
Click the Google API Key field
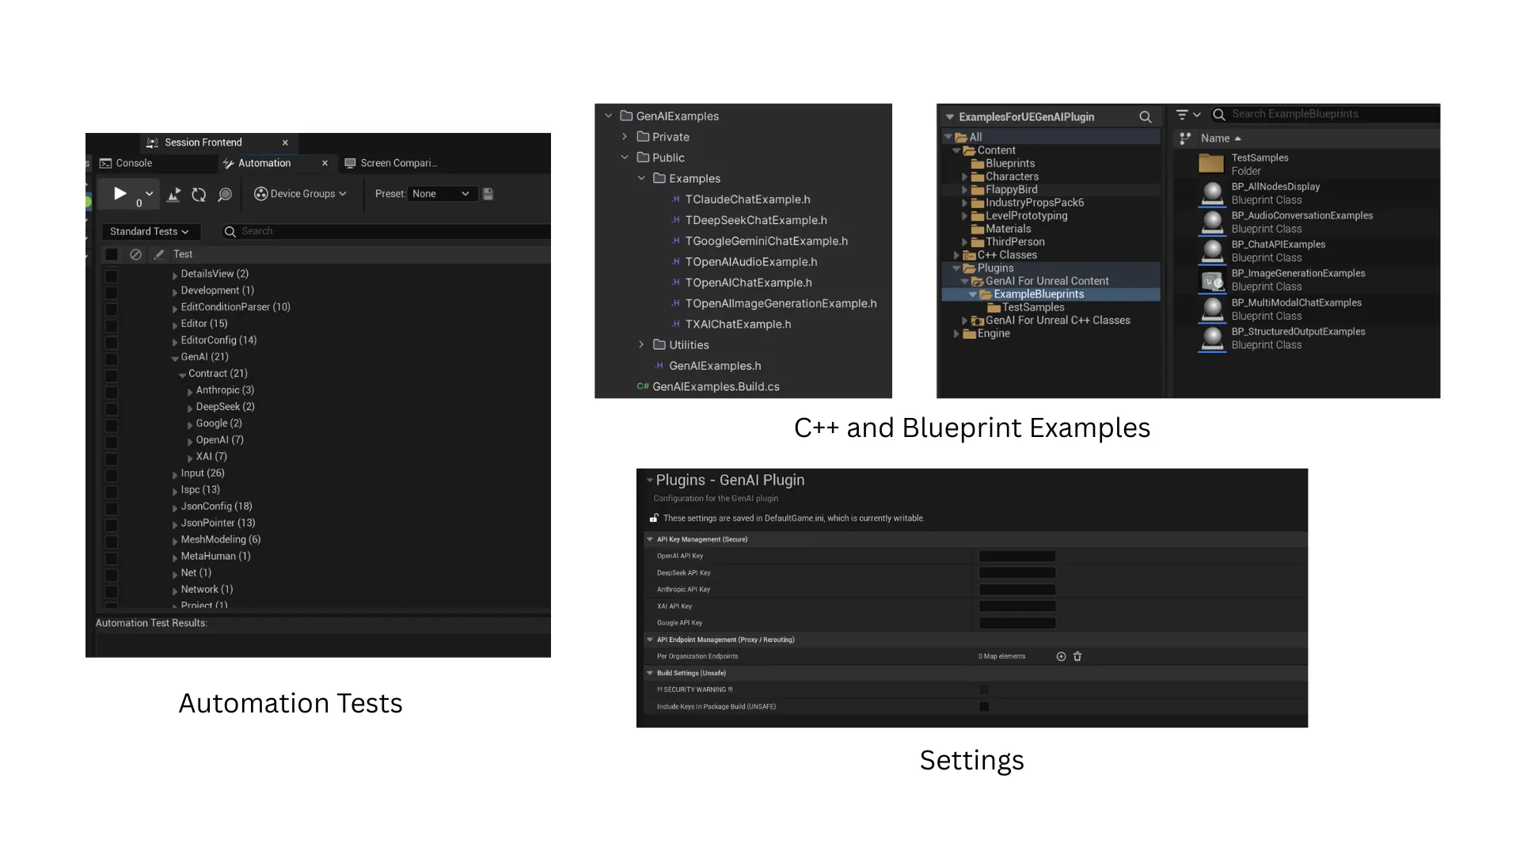click(x=1017, y=623)
